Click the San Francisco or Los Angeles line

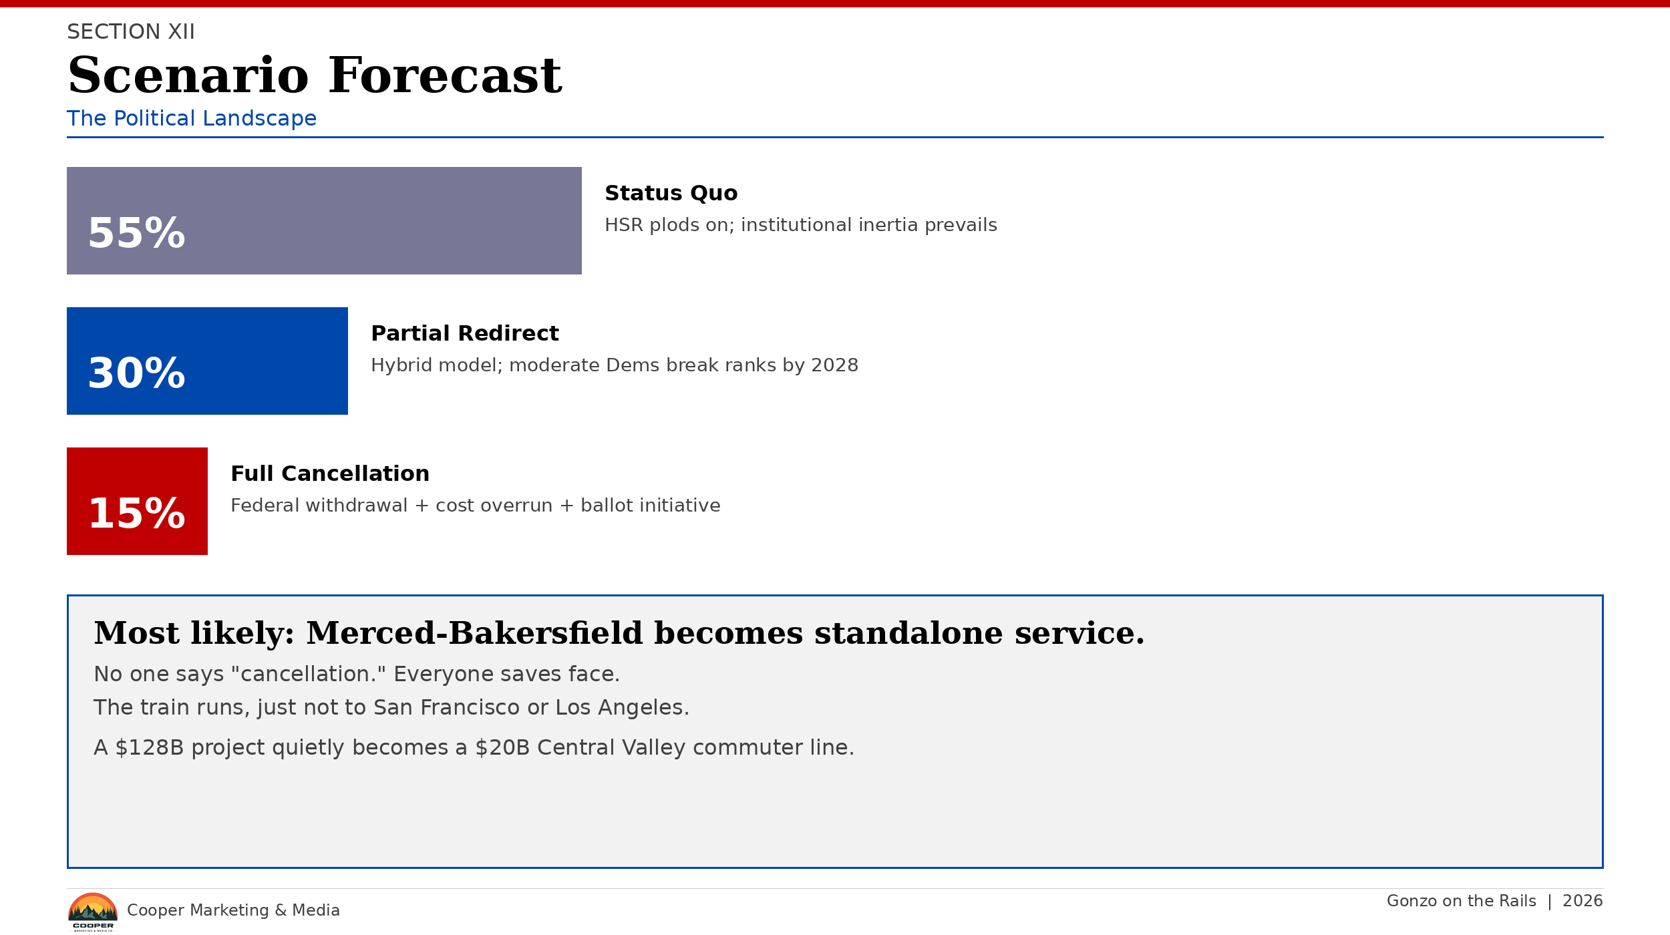(x=391, y=707)
